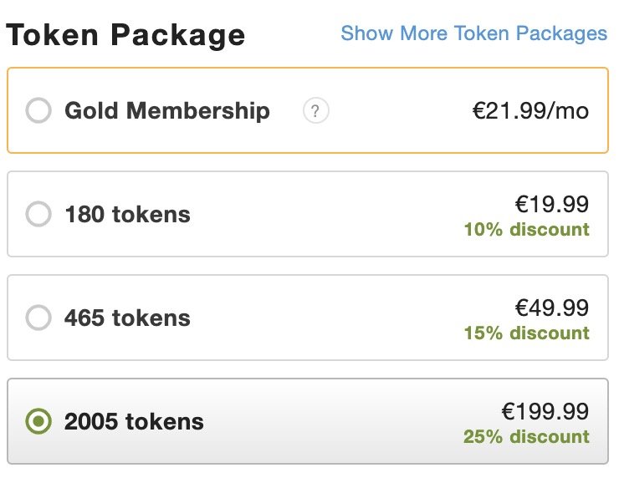
Task: Choose the 180 tokens radio button
Action: point(38,214)
